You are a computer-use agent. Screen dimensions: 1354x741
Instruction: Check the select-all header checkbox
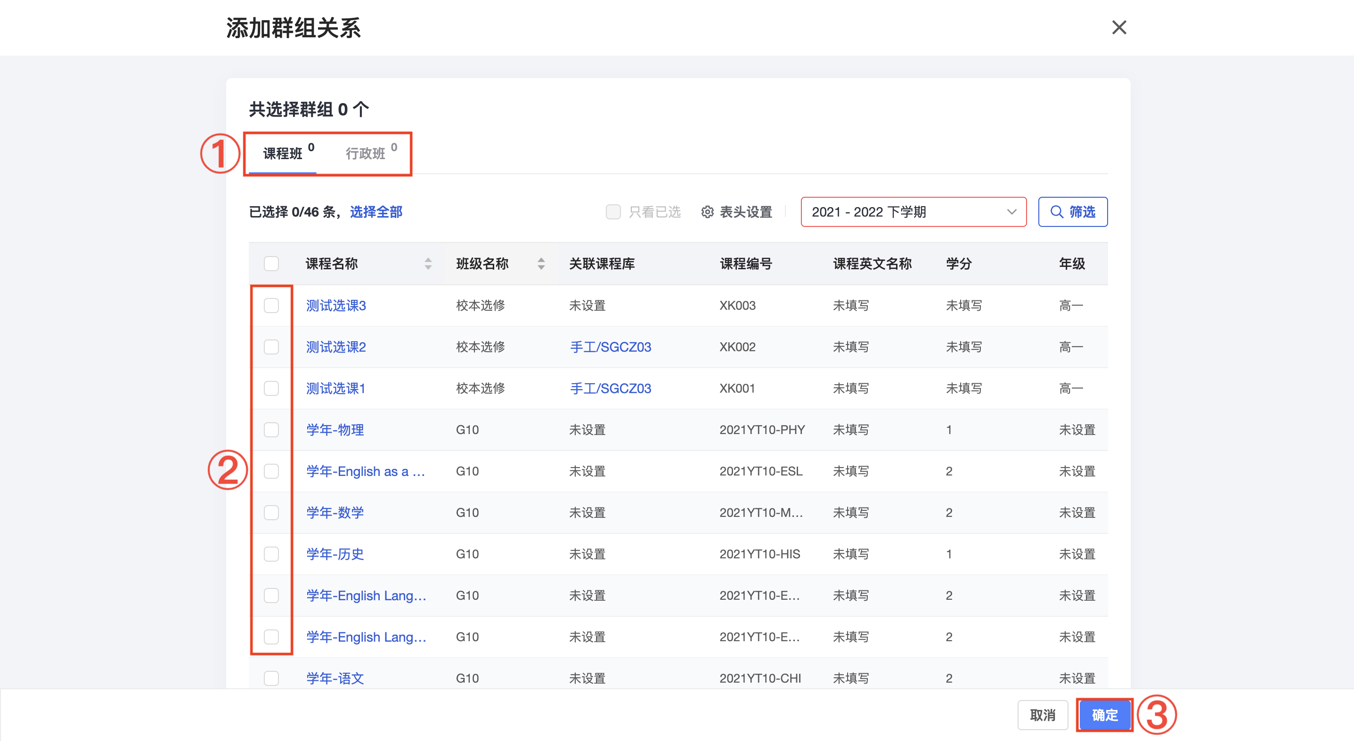(271, 264)
